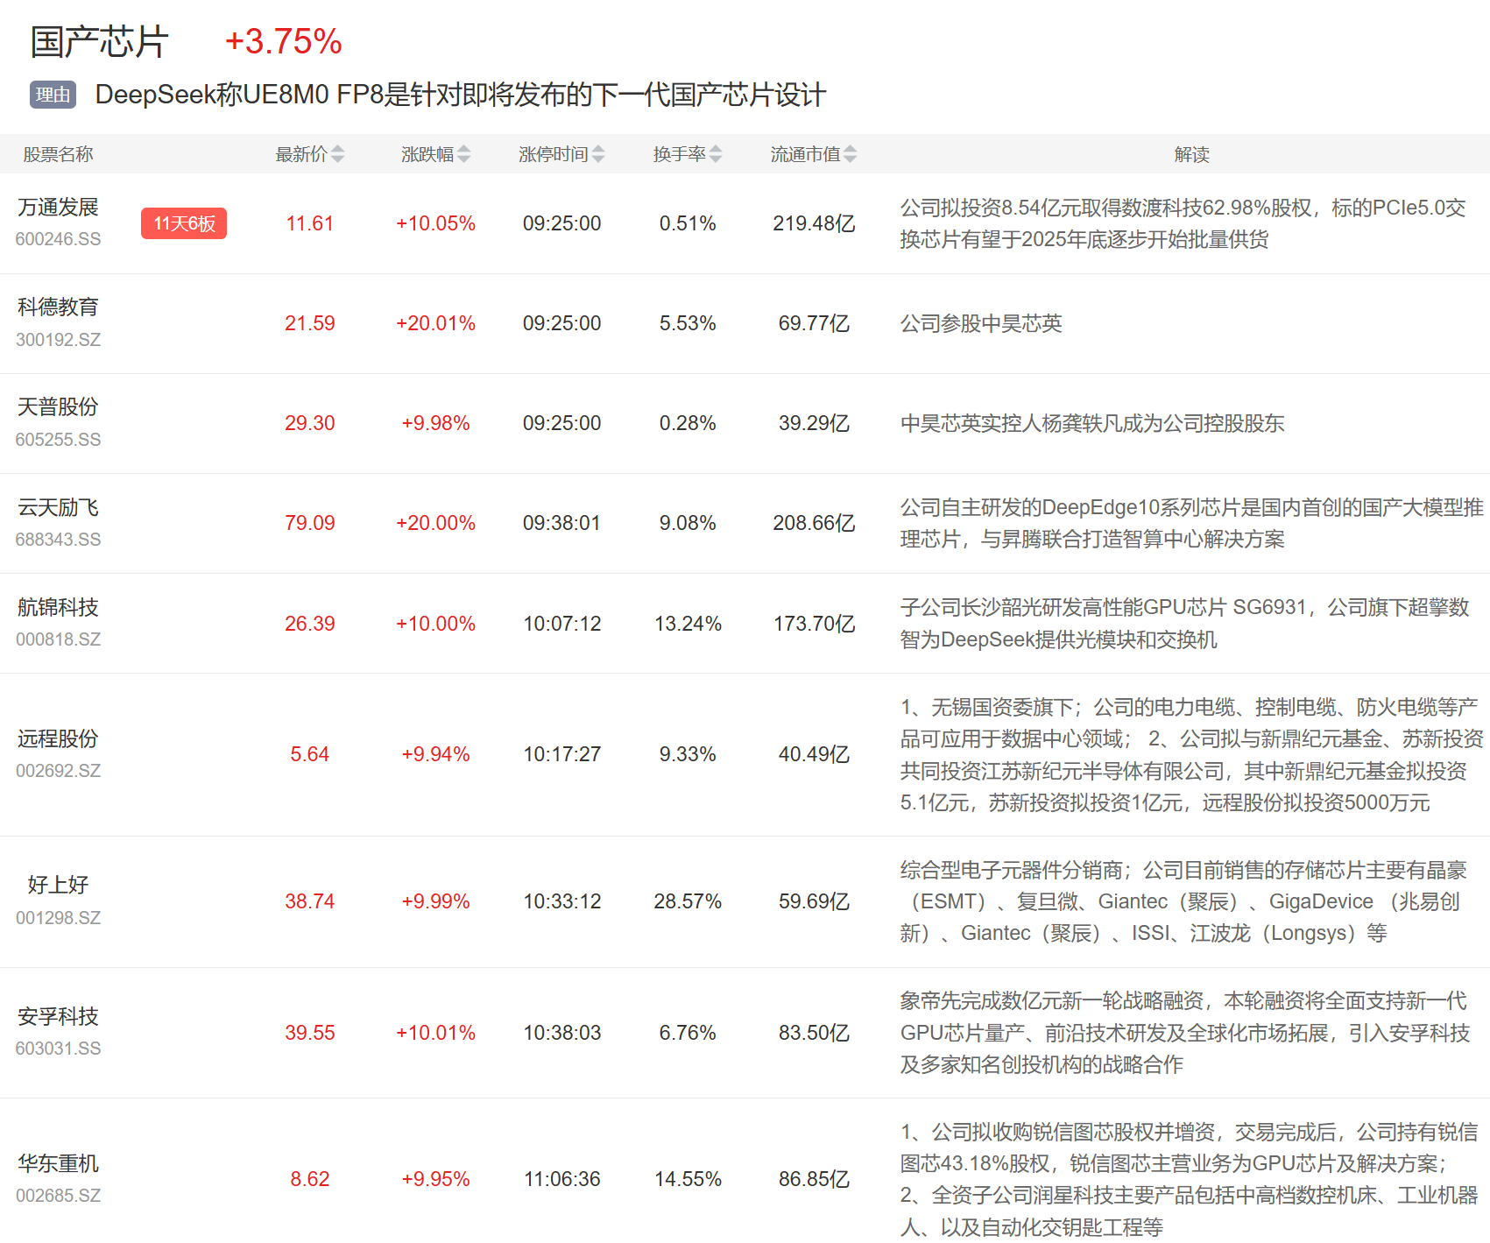Click change value +10.05%

pos(435,223)
